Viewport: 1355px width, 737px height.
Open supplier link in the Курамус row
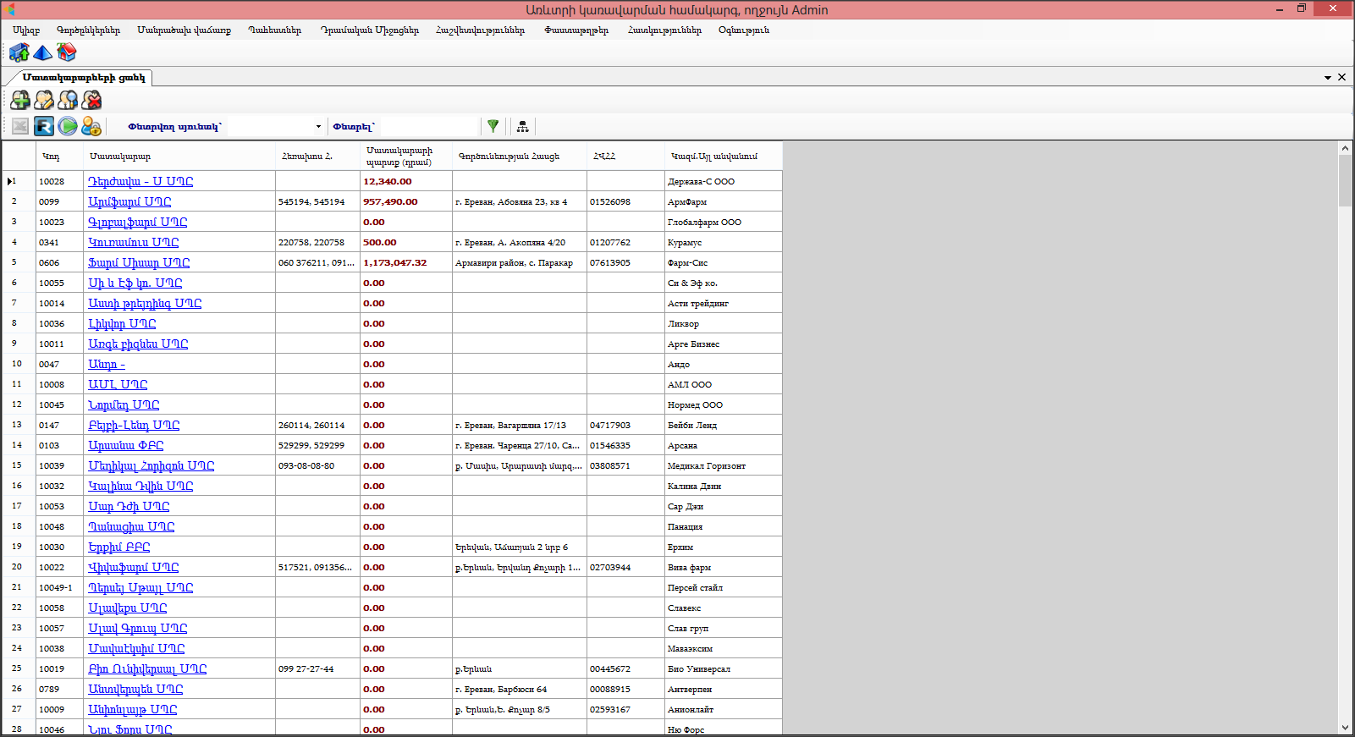tap(134, 242)
